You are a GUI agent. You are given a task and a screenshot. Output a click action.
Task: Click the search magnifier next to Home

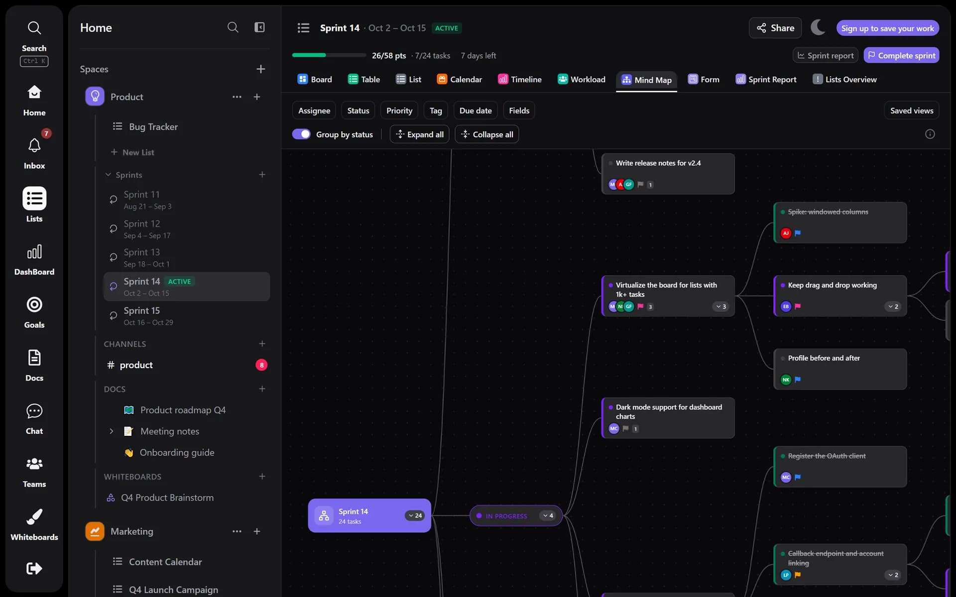233,27
